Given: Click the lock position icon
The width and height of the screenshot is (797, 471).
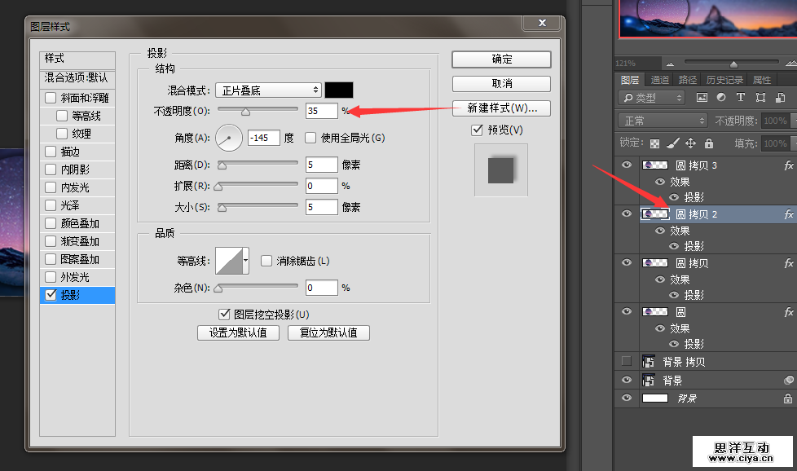Looking at the screenshot, I should tap(690, 143).
